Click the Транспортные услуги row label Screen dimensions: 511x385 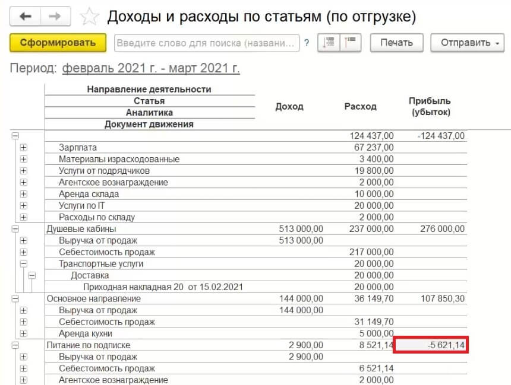(x=101, y=263)
